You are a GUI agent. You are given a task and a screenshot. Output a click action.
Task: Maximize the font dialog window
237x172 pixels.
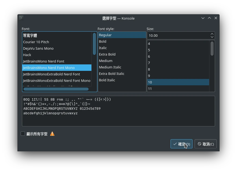[x=209, y=18]
